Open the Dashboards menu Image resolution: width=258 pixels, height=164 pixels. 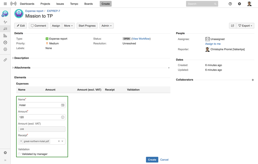click(27, 4)
